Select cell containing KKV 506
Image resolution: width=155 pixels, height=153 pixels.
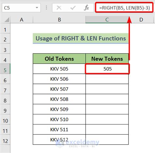(59, 79)
